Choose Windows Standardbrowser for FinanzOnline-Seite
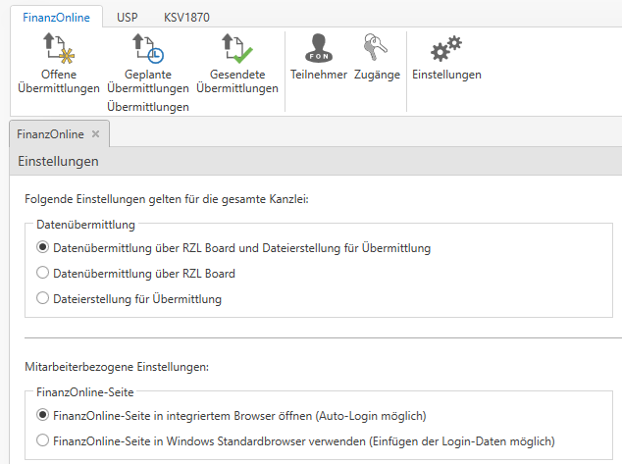Screen dimensions: 622x464 pos(43,441)
